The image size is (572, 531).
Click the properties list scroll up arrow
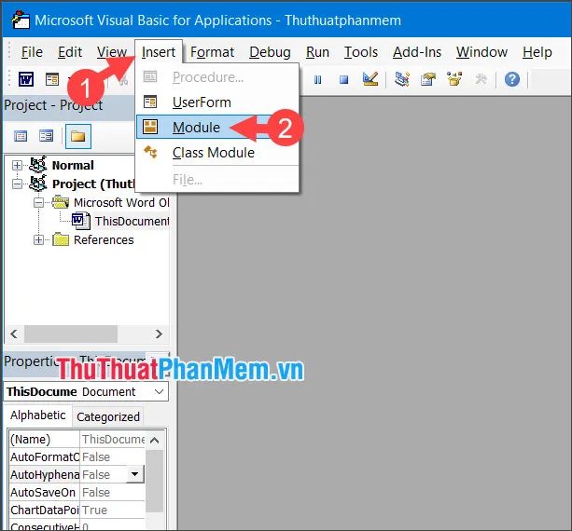pyautogui.click(x=154, y=440)
